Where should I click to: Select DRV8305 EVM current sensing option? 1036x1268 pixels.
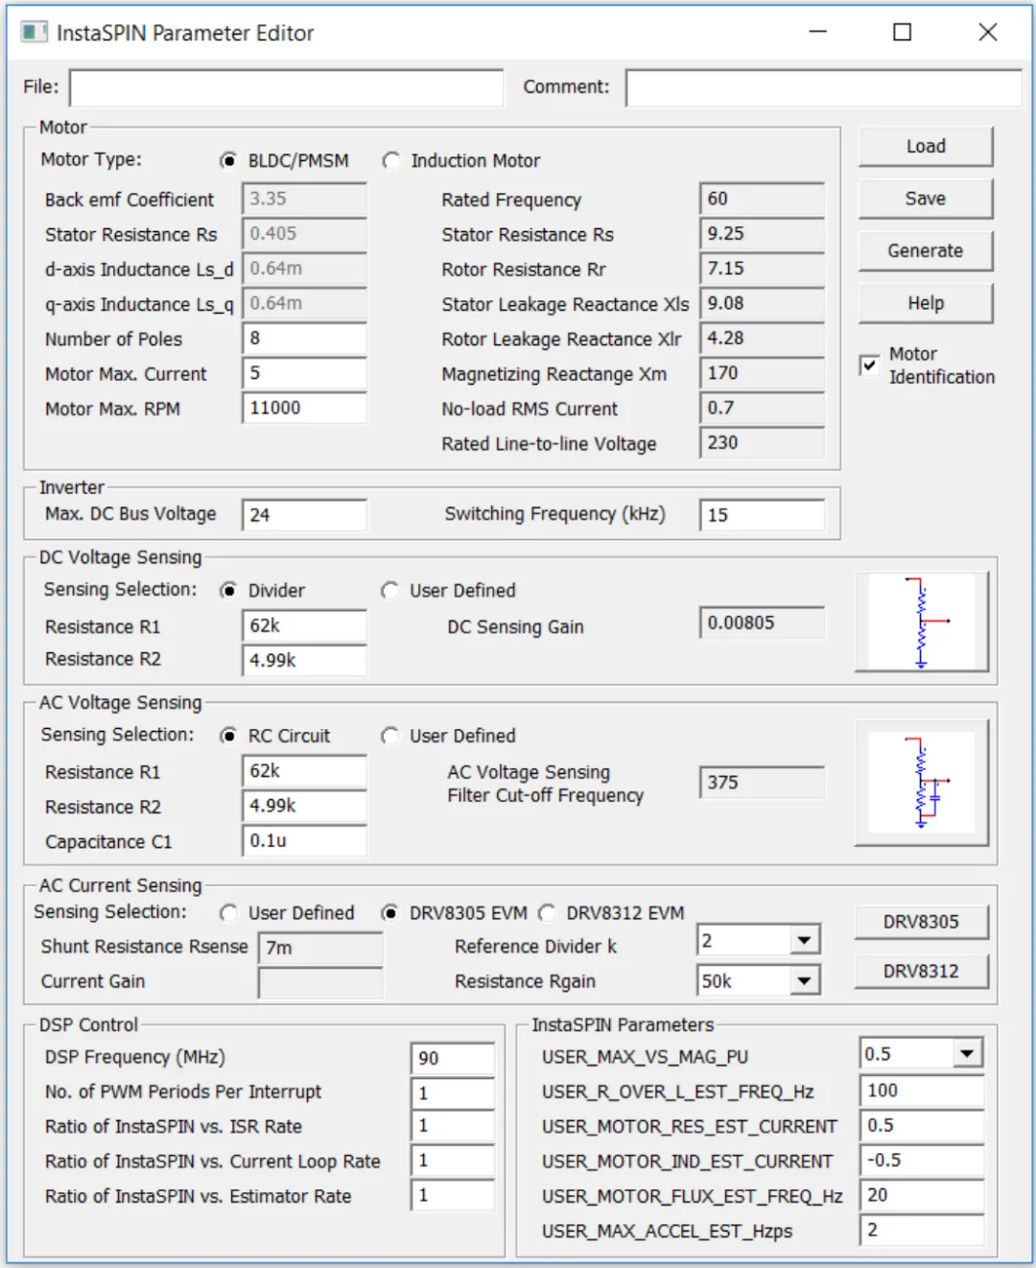point(389,913)
